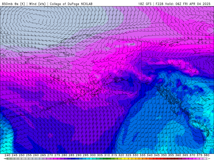Click the 295 value on the color scale
The height and width of the screenshot is (160, 214).
point(86,155)
